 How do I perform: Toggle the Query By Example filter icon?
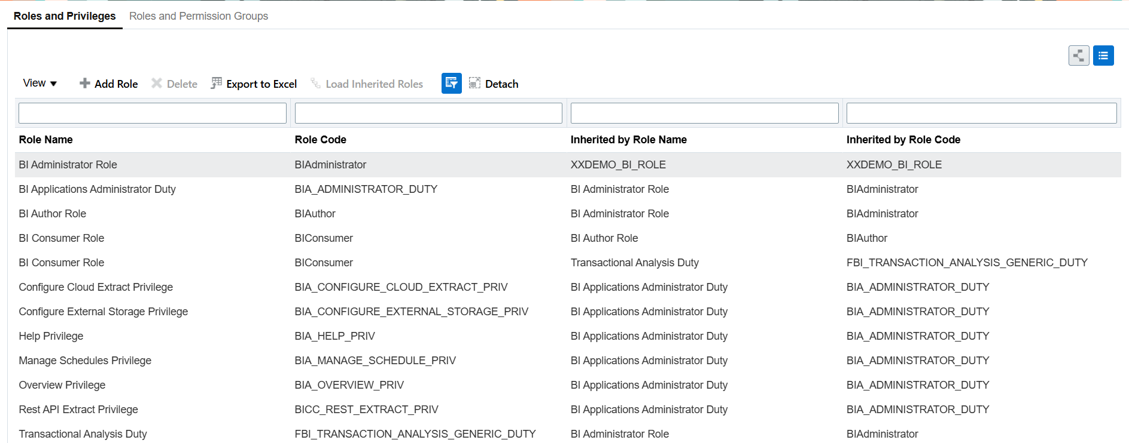tap(451, 84)
